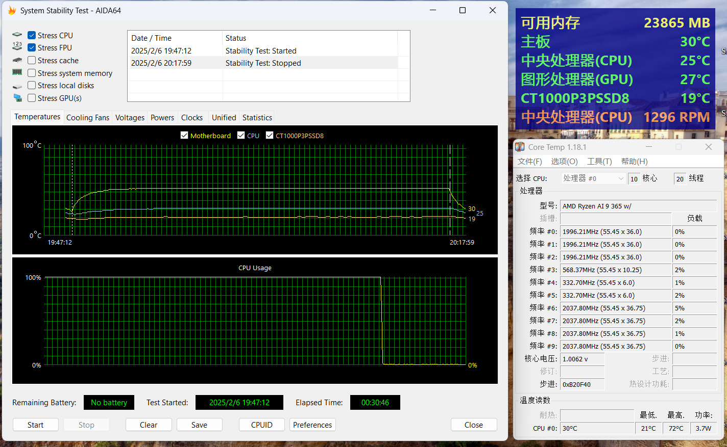Click the max temperature value 72°C
The height and width of the screenshot is (447, 727).
(676, 428)
